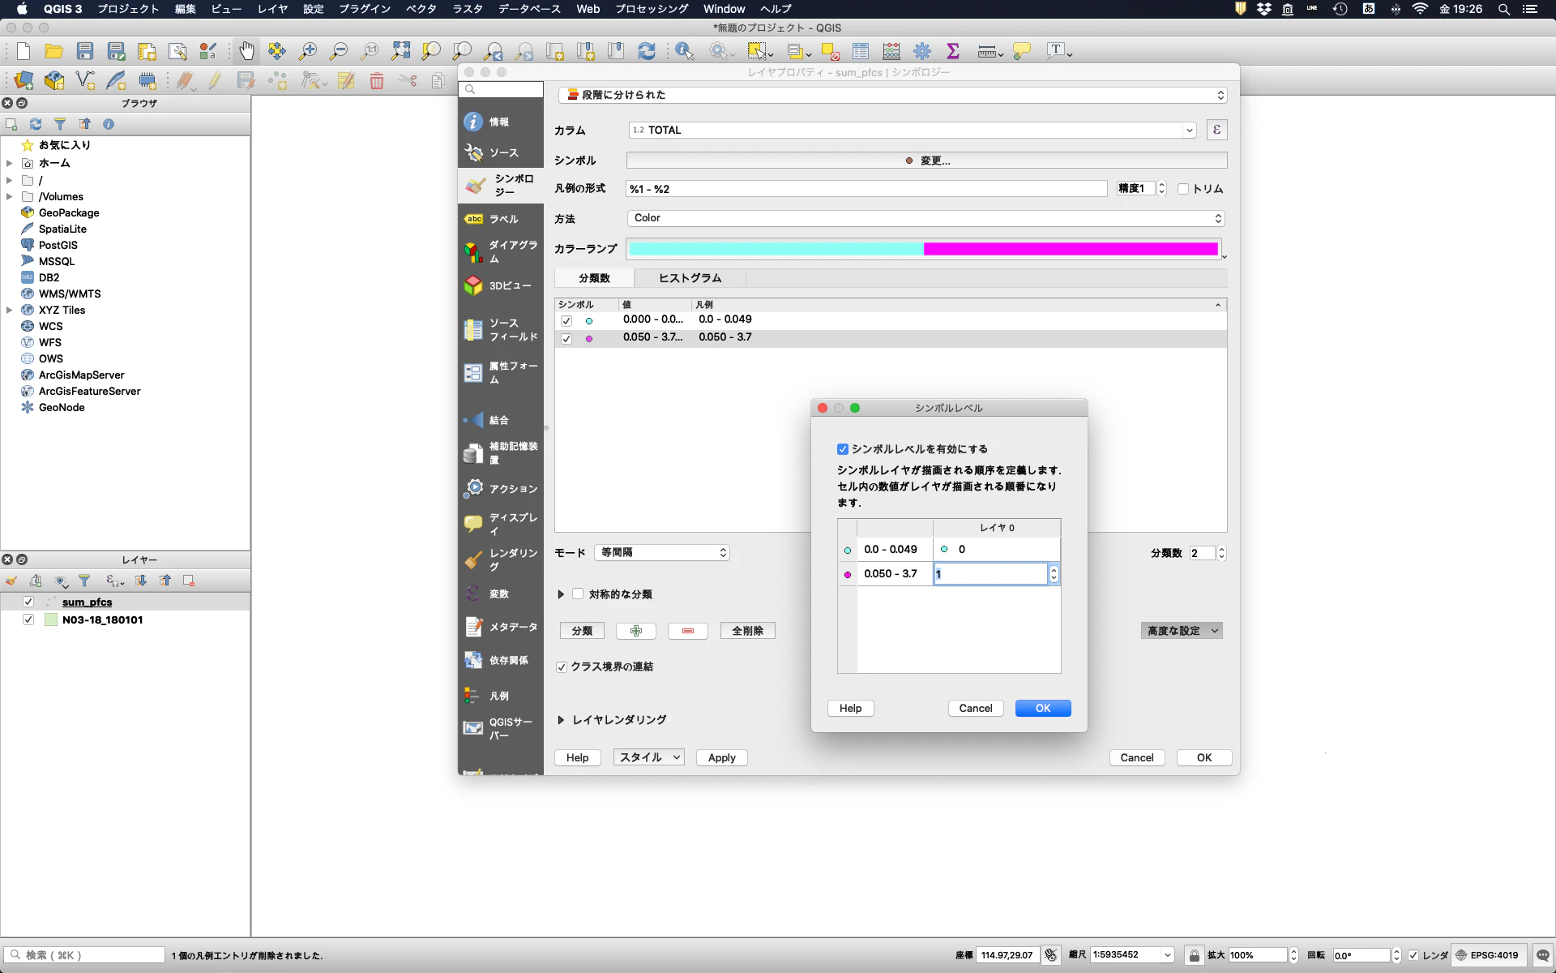1556x973 pixels.
Task: Open the プロセッシング menu
Action: click(651, 9)
